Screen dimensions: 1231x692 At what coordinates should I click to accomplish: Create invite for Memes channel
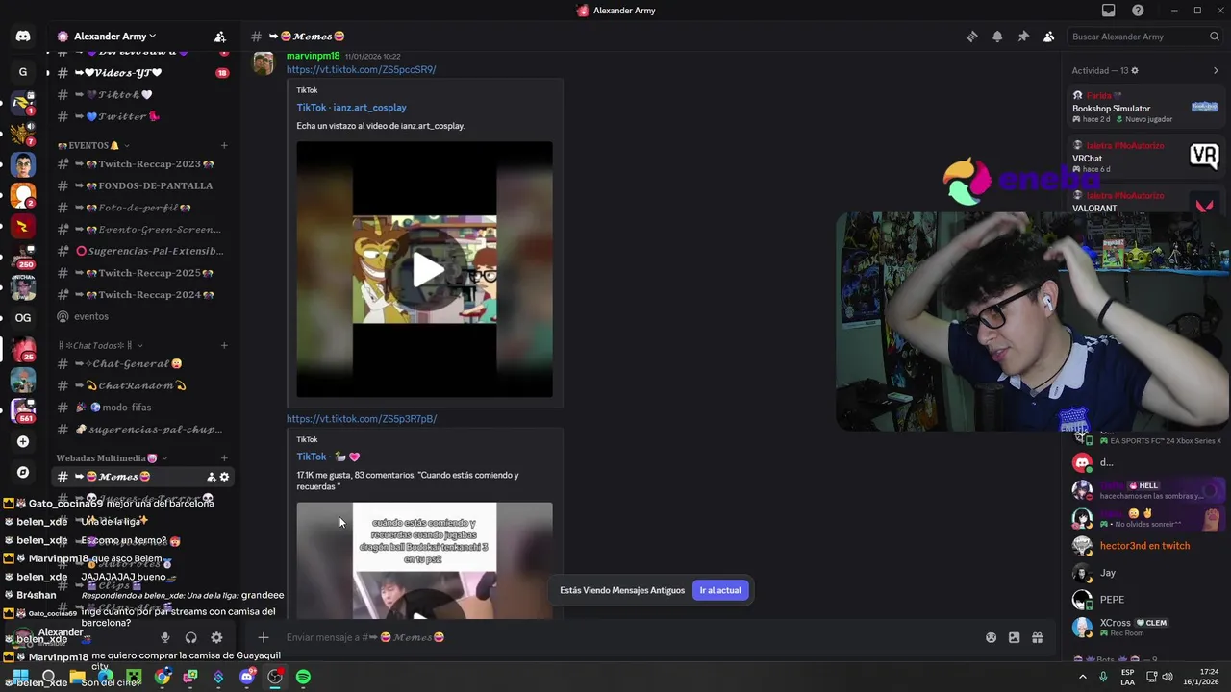[x=212, y=477]
